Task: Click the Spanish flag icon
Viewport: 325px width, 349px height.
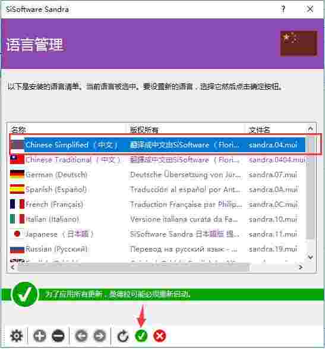Action: click(x=17, y=190)
